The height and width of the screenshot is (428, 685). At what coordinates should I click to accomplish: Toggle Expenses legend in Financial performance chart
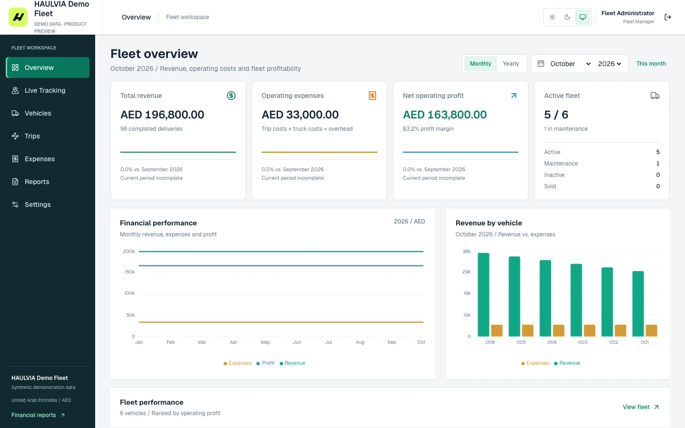[x=237, y=363]
